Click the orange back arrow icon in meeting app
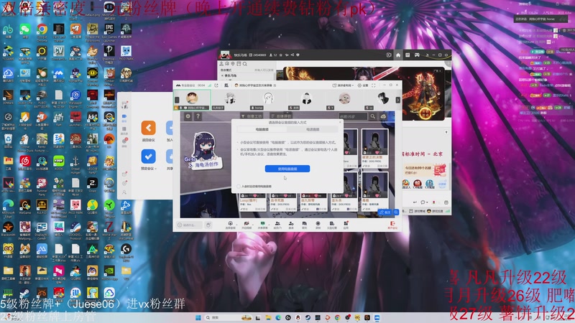Image resolution: width=575 pixels, height=323 pixels. tap(149, 128)
